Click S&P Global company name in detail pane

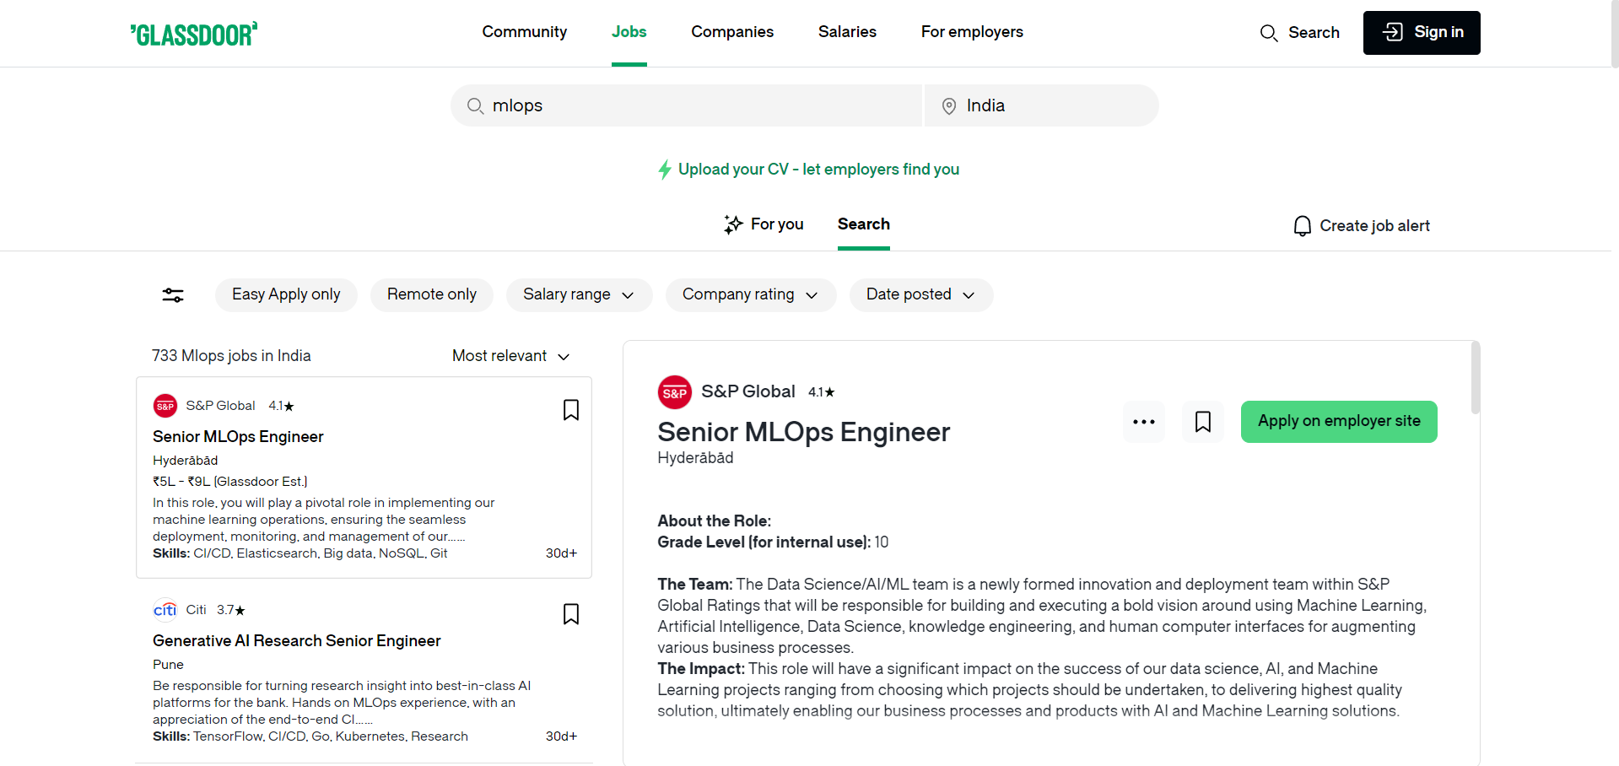click(748, 391)
